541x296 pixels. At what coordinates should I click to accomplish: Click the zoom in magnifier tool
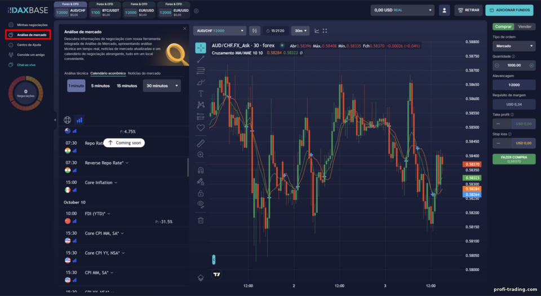pos(201,155)
